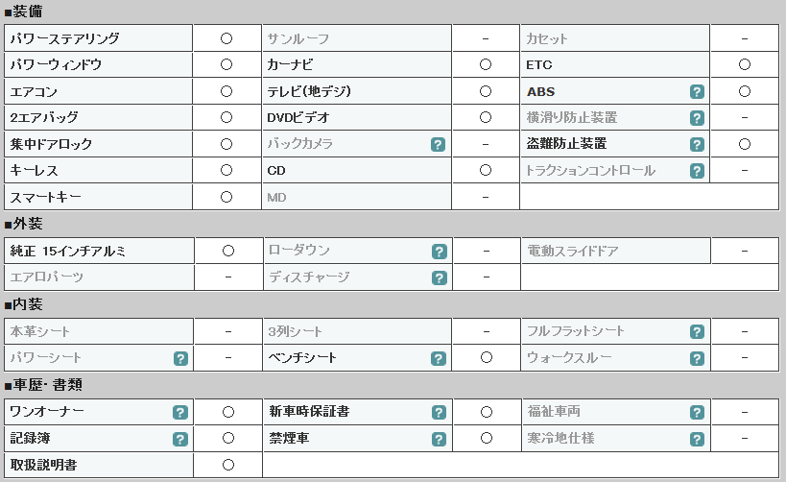Viewport: 786px width, 482px height.
Task: Click the ワンオーナー help icon
Action: [x=180, y=412]
